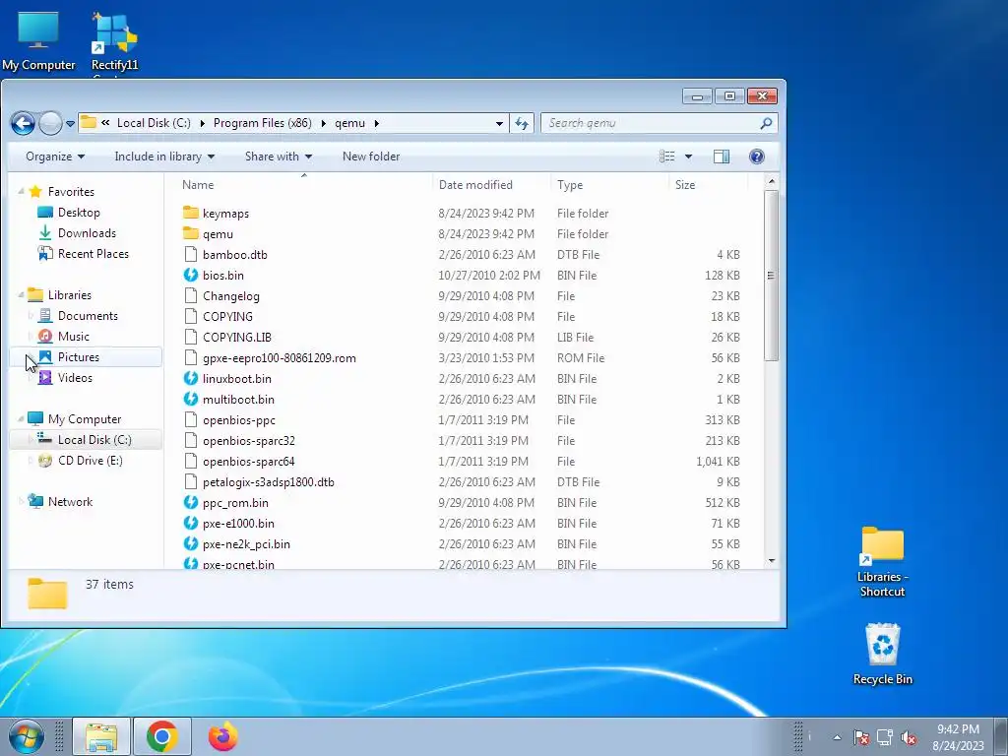This screenshot has width=1008, height=756.
Task: Select bios.bin file icon
Action: click(191, 275)
